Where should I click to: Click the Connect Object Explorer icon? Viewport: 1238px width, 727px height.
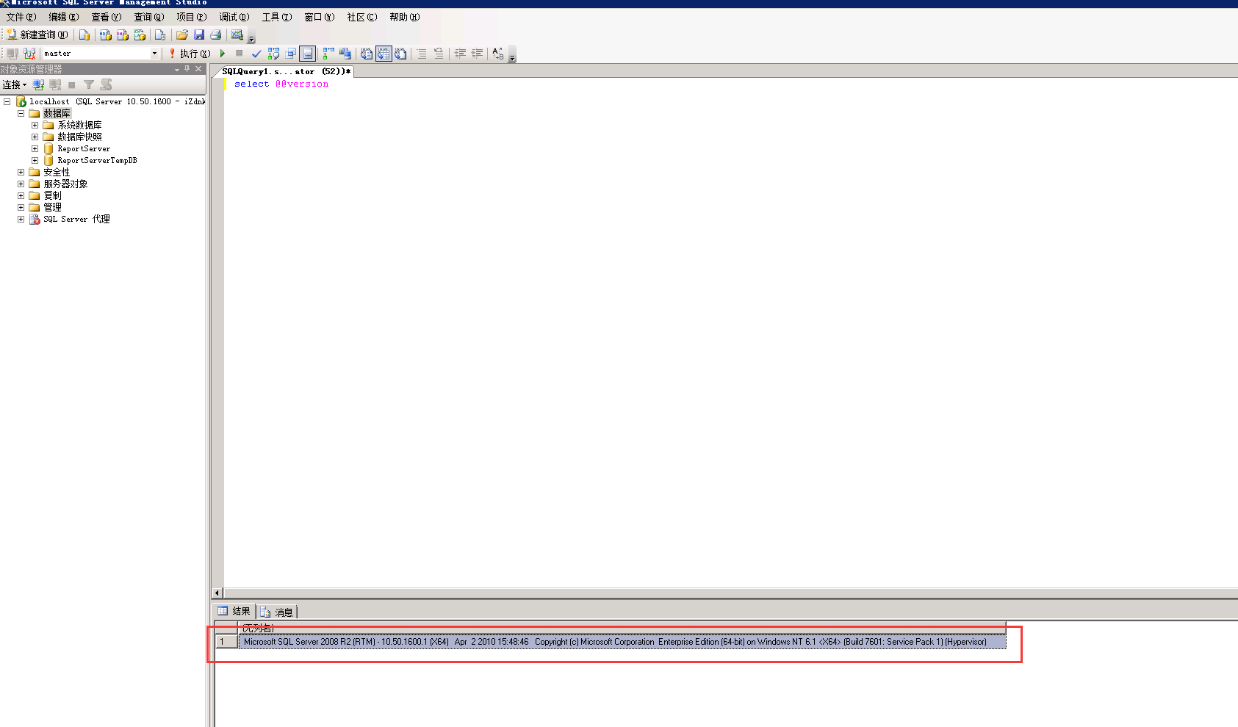(x=39, y=85)
